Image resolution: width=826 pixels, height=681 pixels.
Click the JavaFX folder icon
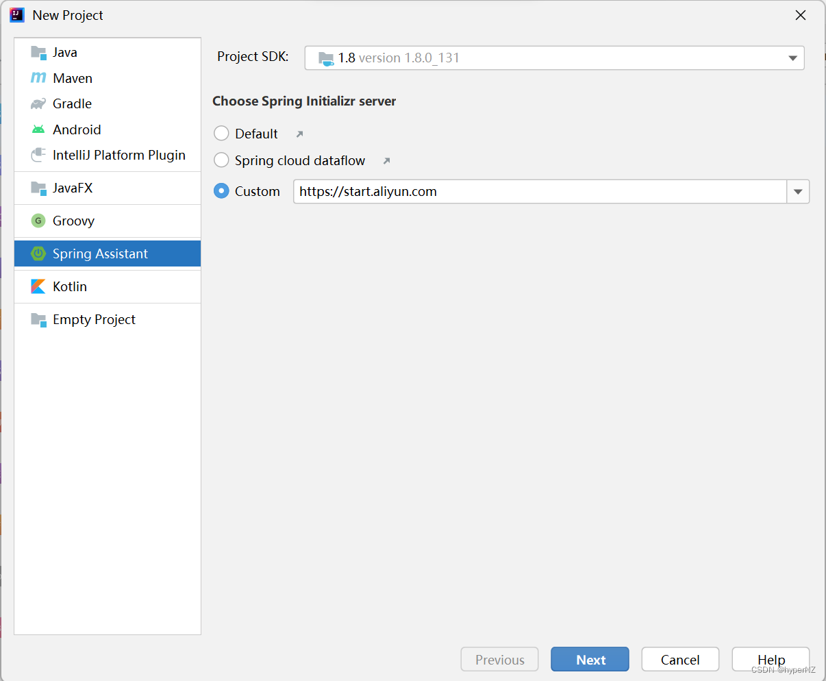pyautogui.click(x=38, y=188)
